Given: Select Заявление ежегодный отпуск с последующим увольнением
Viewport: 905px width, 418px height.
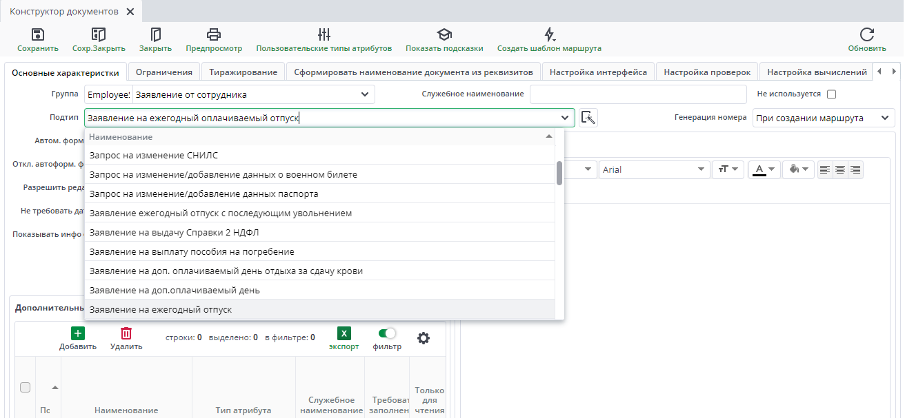Looking at the screenshot, I should (x=320, y=213).
